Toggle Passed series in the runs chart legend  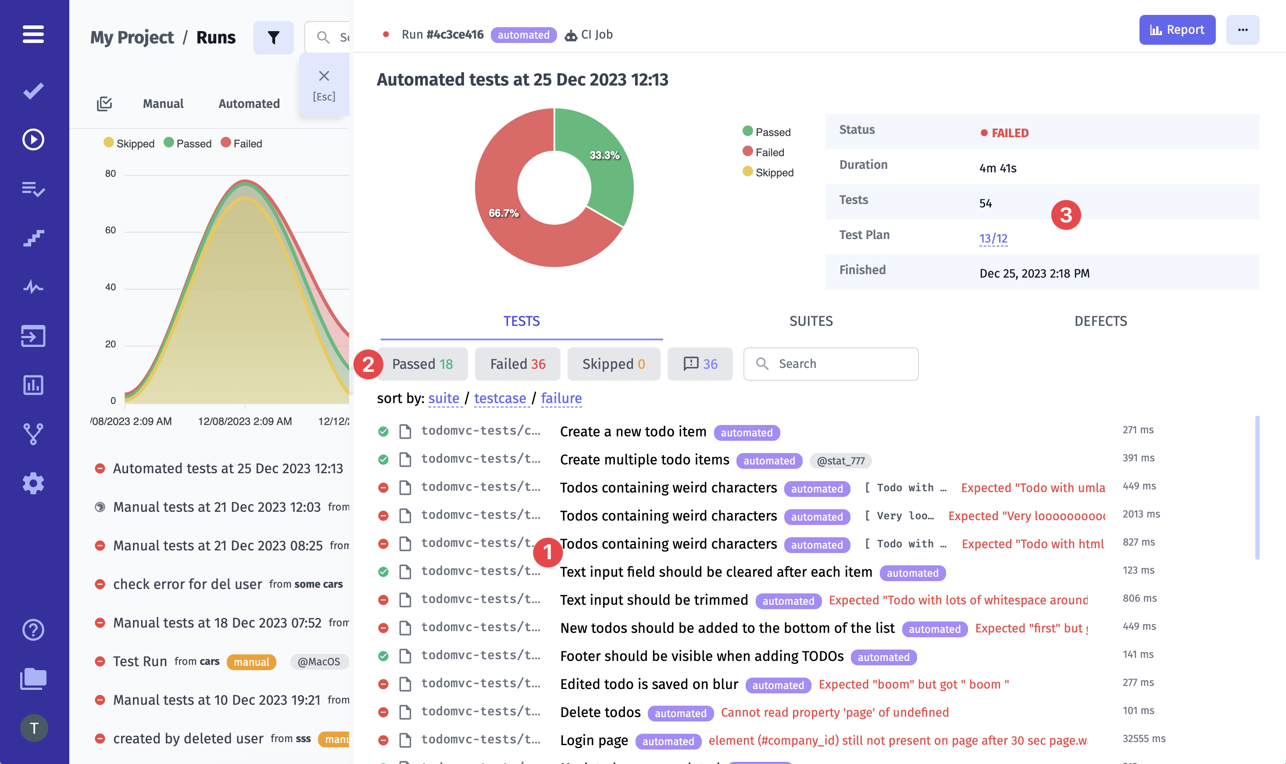(187, 143)
